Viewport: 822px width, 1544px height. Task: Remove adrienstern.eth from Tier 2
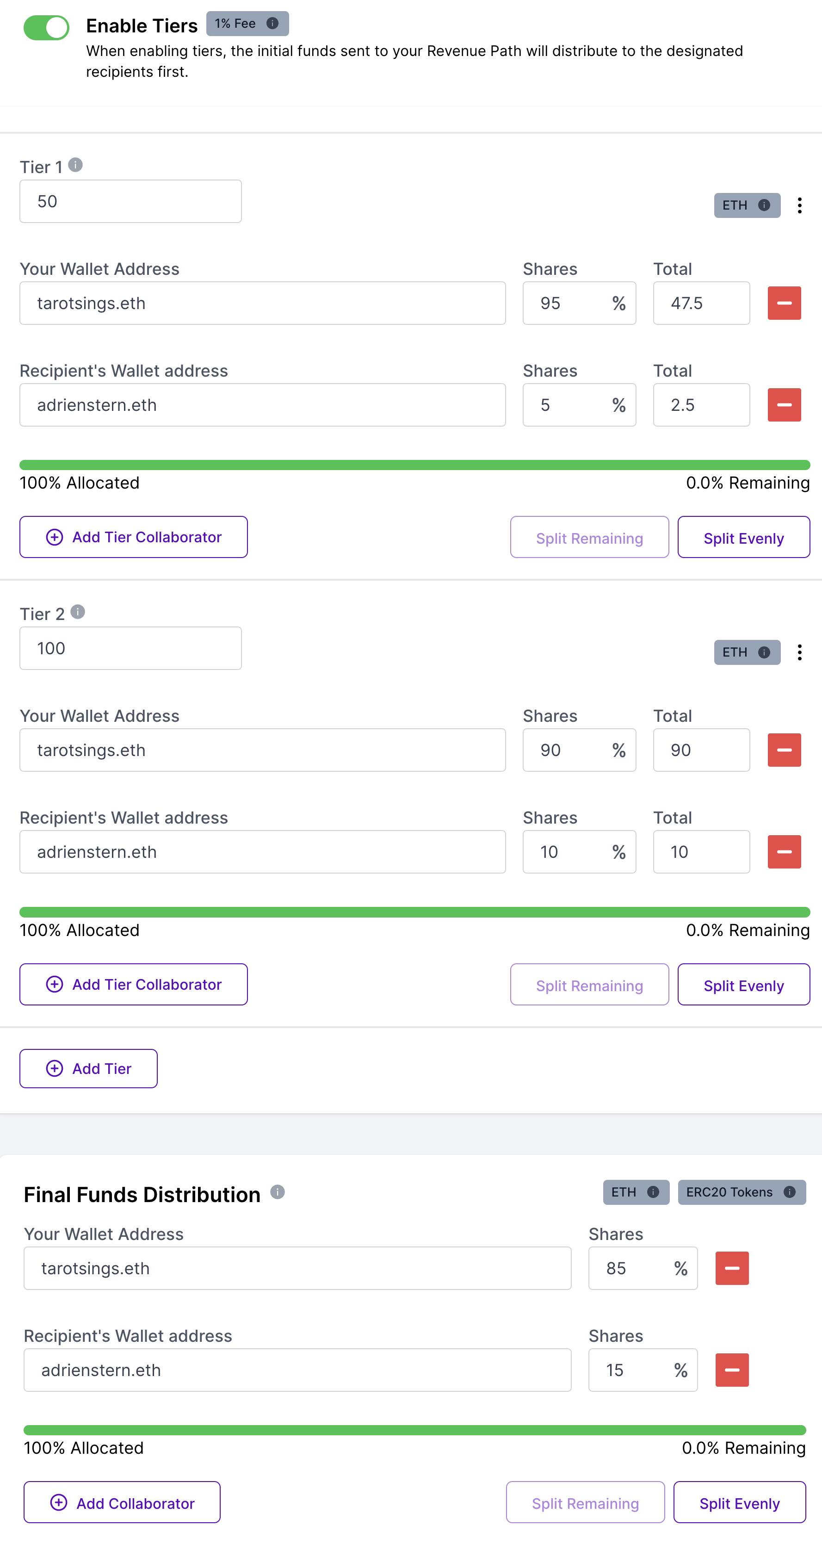coord(784,852)
